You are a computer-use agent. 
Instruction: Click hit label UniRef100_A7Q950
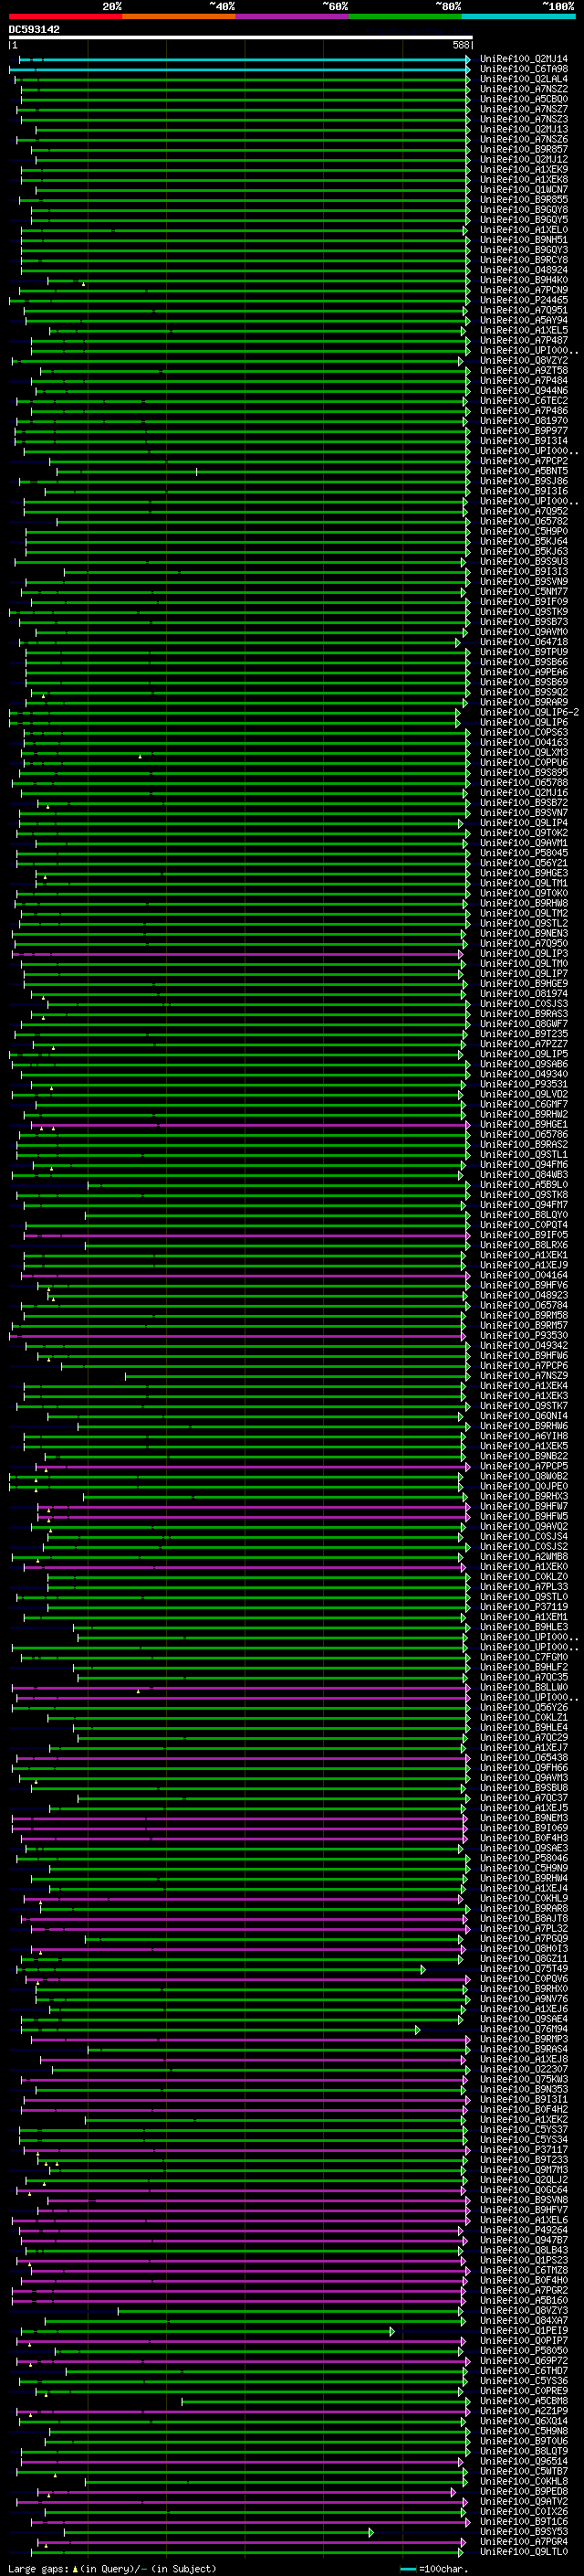pos(524,943)
